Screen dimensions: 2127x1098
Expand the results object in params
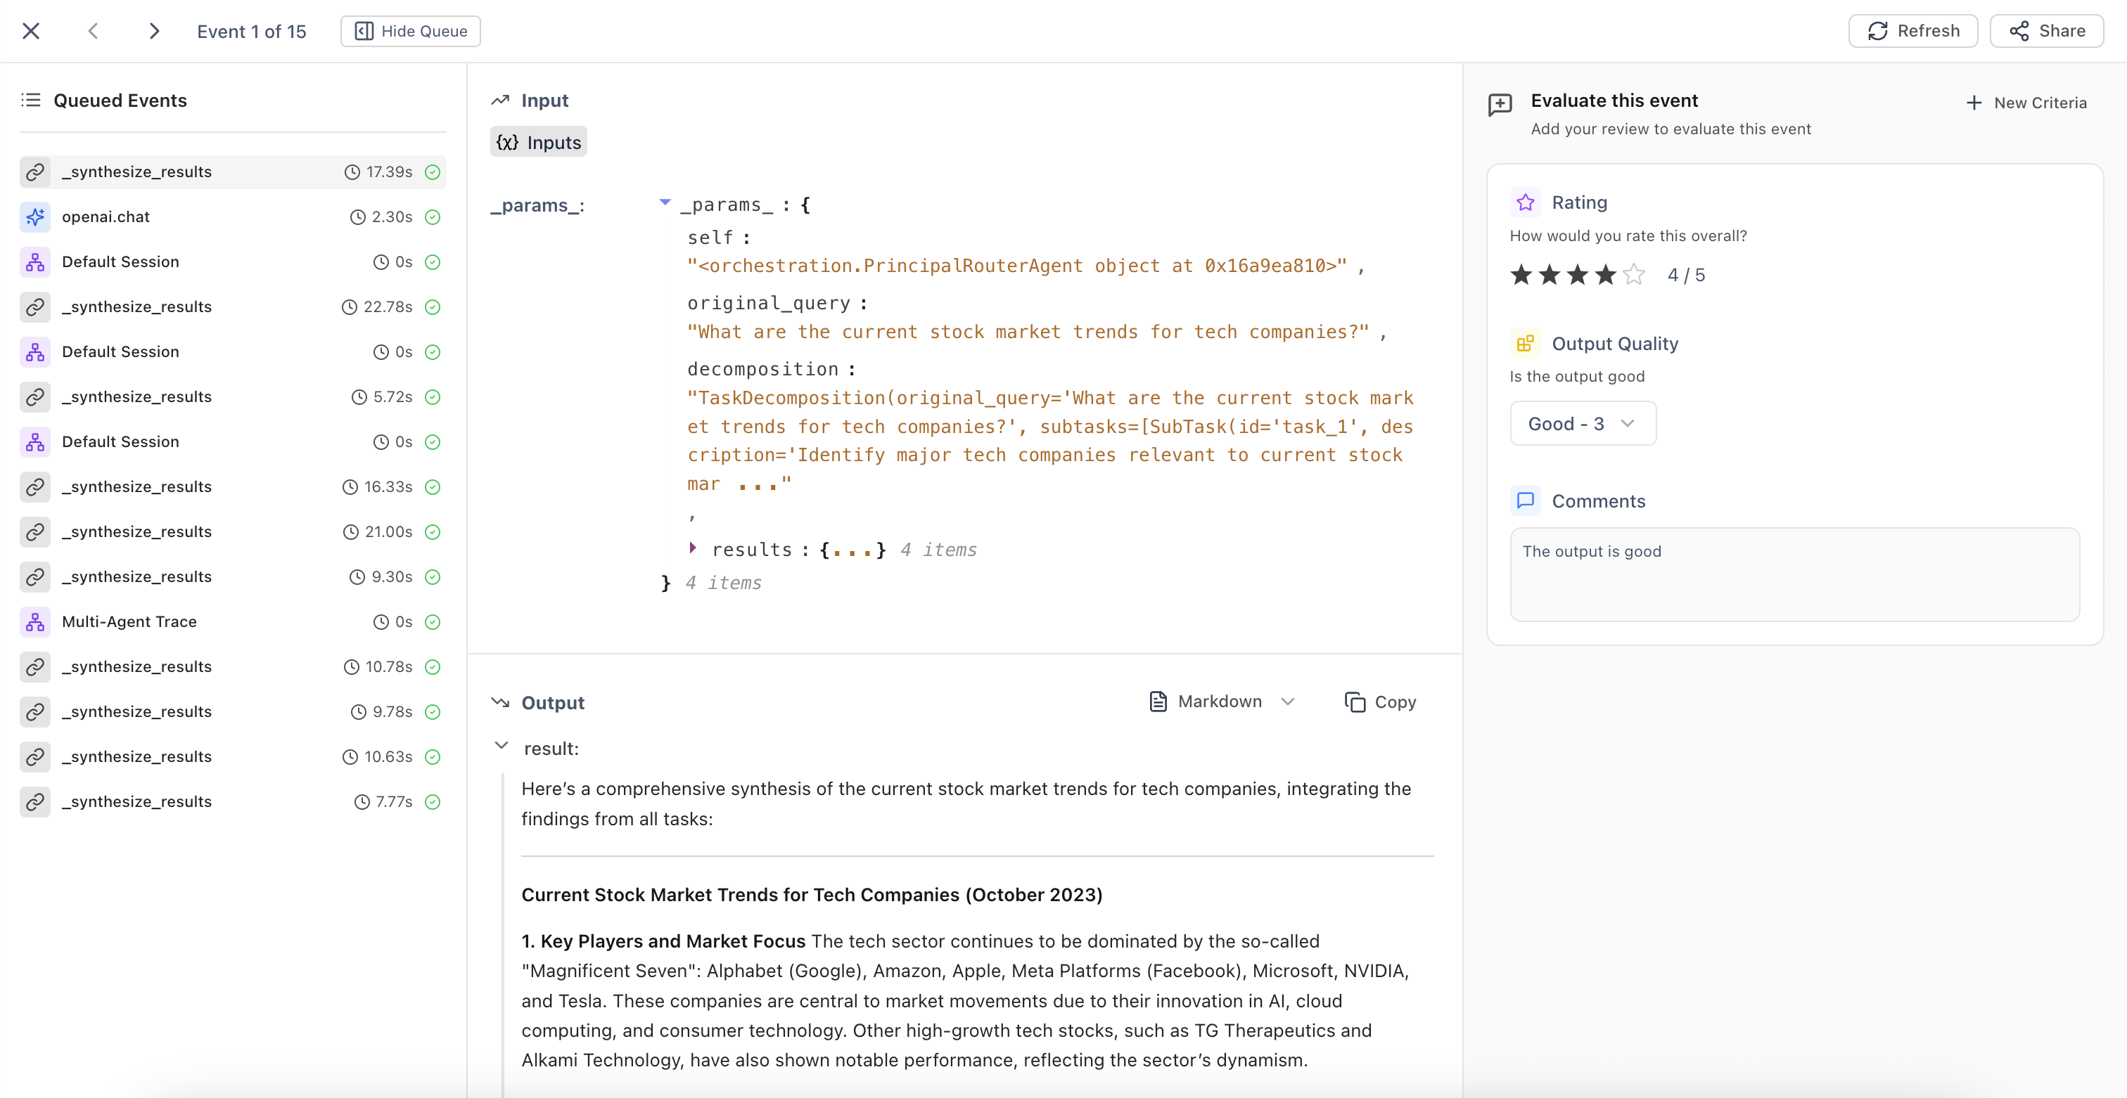693,548
